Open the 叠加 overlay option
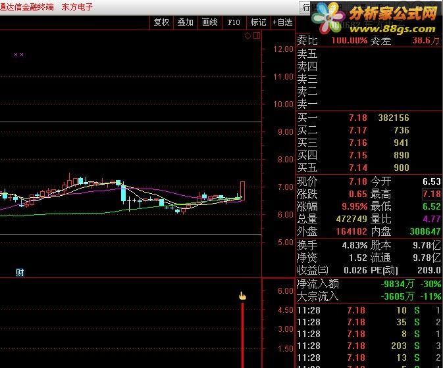The height and width of the screenshot is (368, 443). (186, 22)
